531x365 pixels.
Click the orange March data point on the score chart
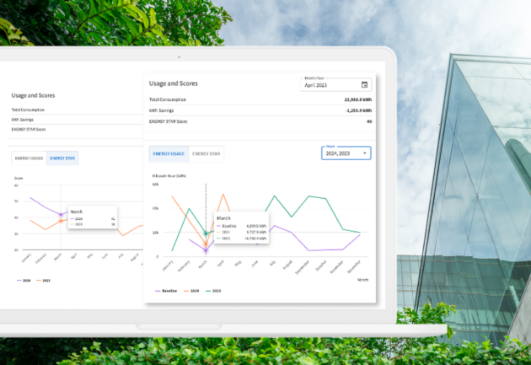(61, 221)
